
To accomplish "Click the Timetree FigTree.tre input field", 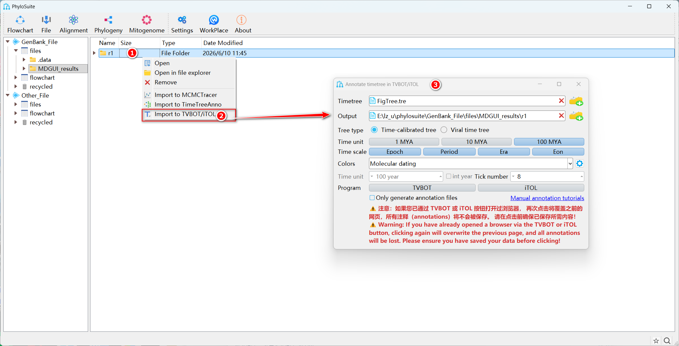I will [467, 101].
